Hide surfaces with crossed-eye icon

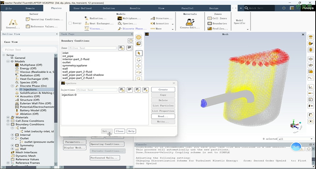311,65
